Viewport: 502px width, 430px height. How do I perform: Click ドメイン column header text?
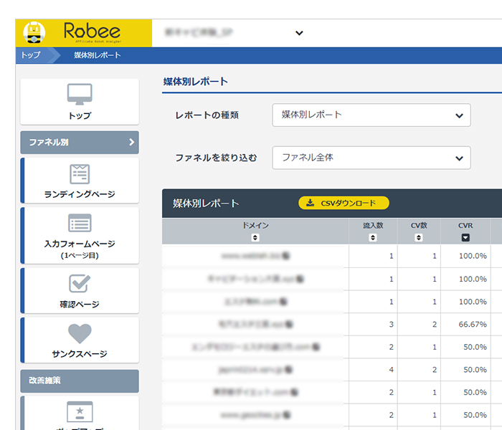(x=255, y=226)
